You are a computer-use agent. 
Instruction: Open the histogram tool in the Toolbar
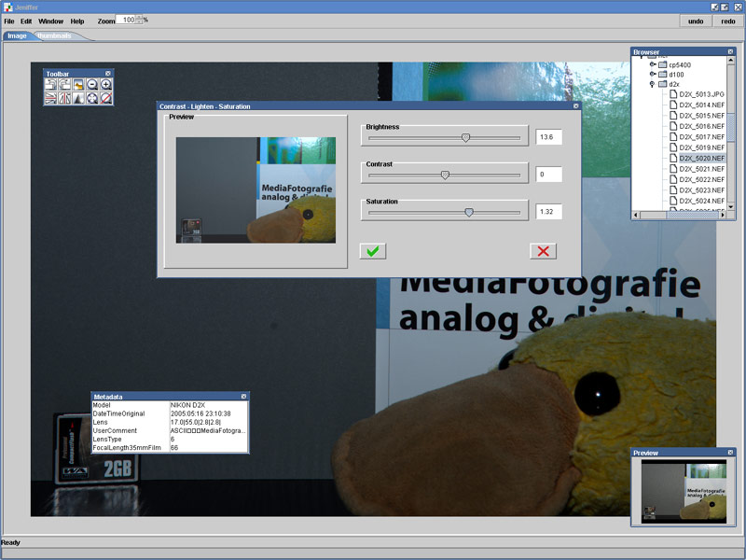pyautogui.click(x=78, y=98)
